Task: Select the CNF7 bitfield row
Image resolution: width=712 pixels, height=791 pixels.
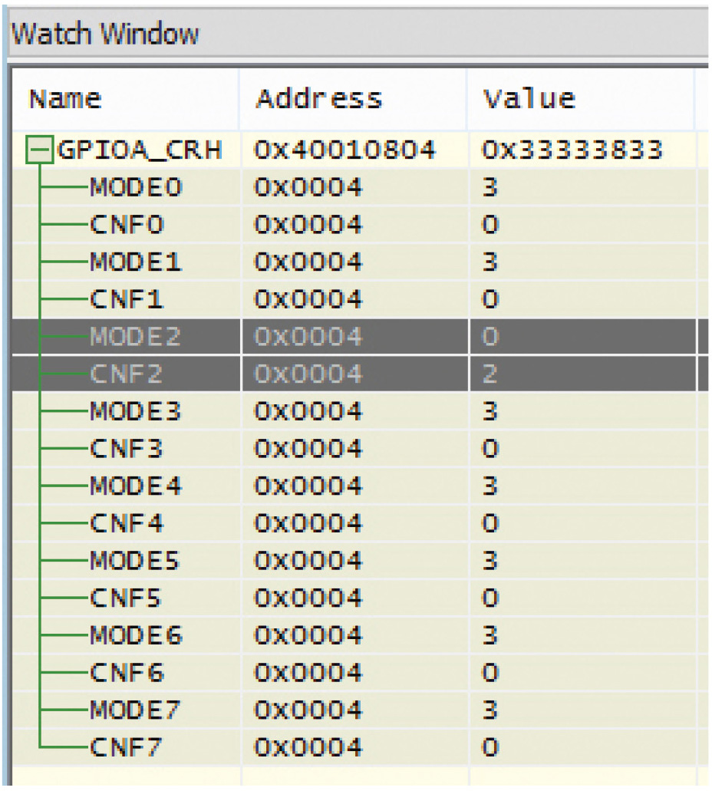Action: click(x=360, y=747)
